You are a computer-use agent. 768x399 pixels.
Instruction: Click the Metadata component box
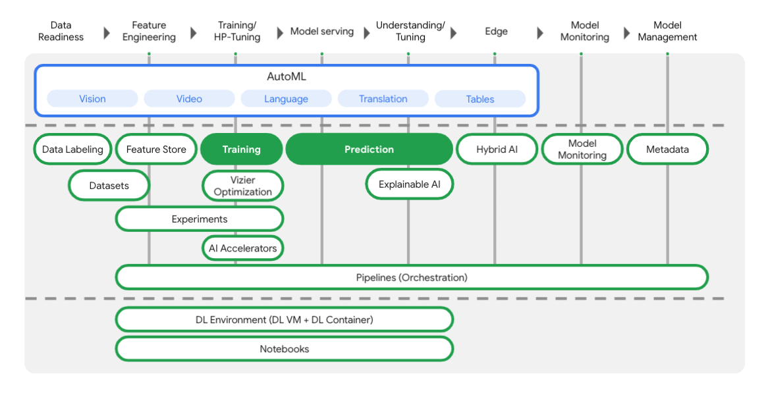tap(667, 149)
